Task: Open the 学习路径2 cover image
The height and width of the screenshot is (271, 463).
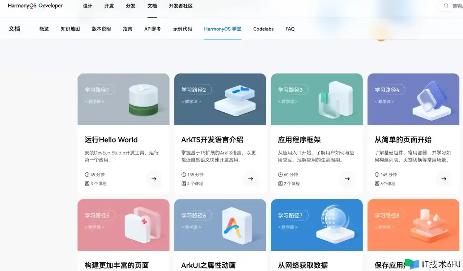Action: point(220,99)
